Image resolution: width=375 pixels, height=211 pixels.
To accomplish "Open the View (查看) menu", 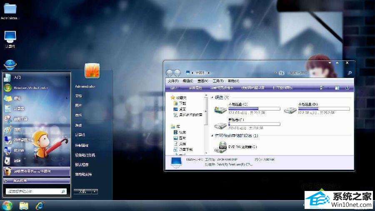I will coord(202,81).
